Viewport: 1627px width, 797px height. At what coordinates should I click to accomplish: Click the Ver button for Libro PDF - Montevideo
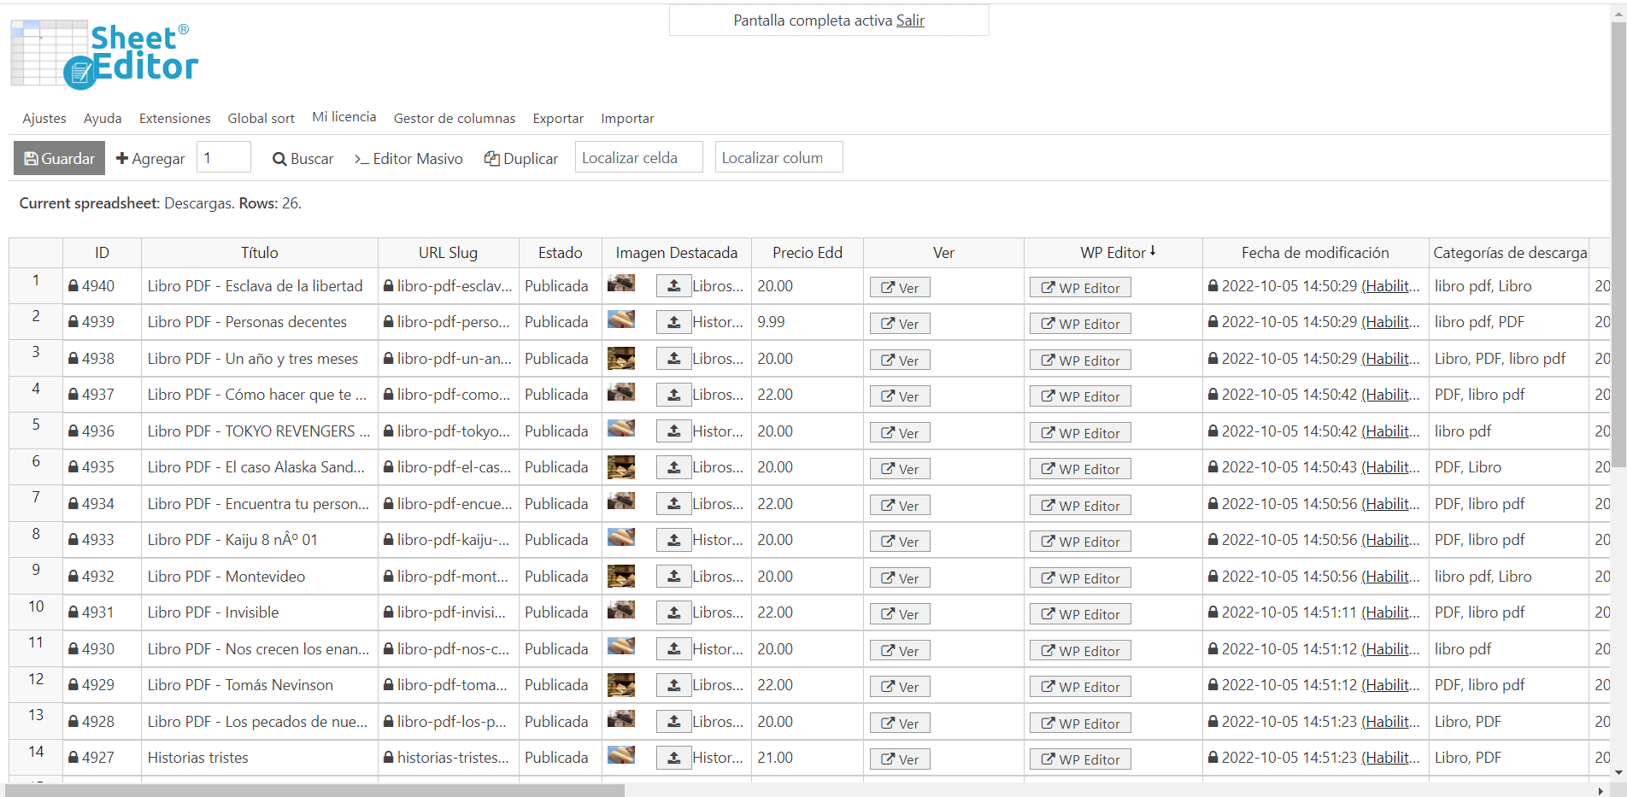pos(900,578)
